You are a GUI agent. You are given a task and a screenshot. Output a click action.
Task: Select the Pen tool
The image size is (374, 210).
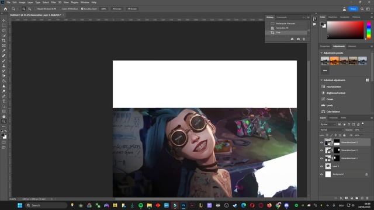coord(4,96)
